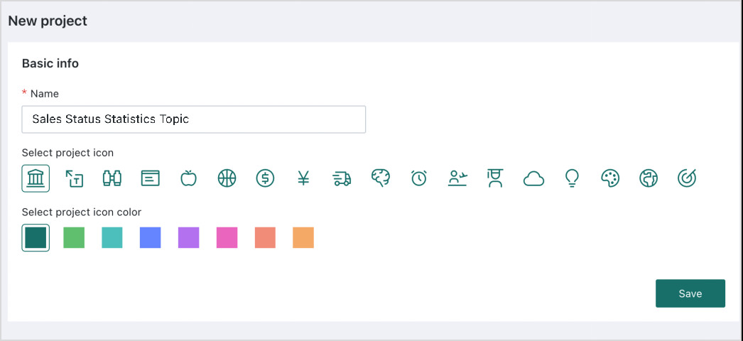Select the green icon color swatch
The width and height of the screenshot is (743, 341).
click(x=74, y=238)
